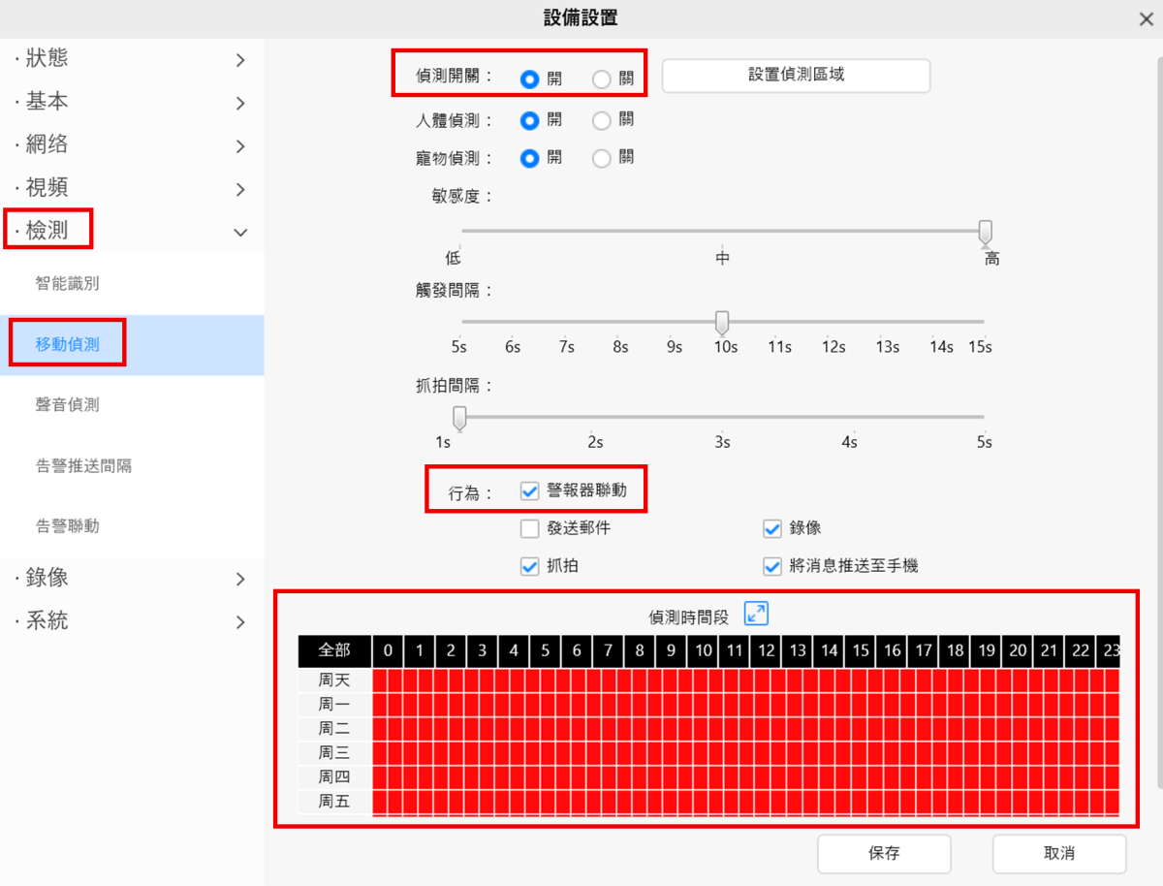The height and width of the screenshot is (886, 1163).
Task: Expand the 系統 section
Action: (131, 621)
